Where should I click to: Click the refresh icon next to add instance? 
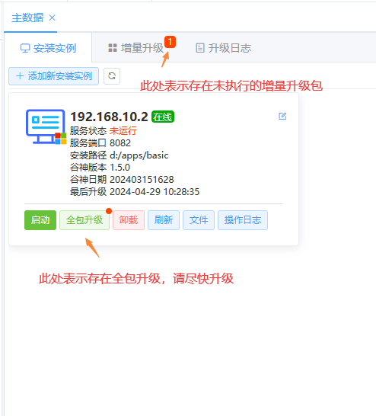point(112,76)
